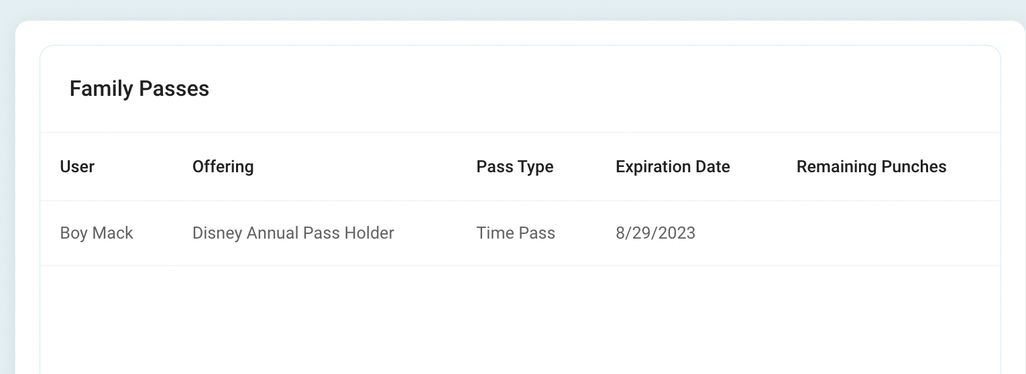Click the Family Passes heading
1026x374 pixels.
(139, 88)
